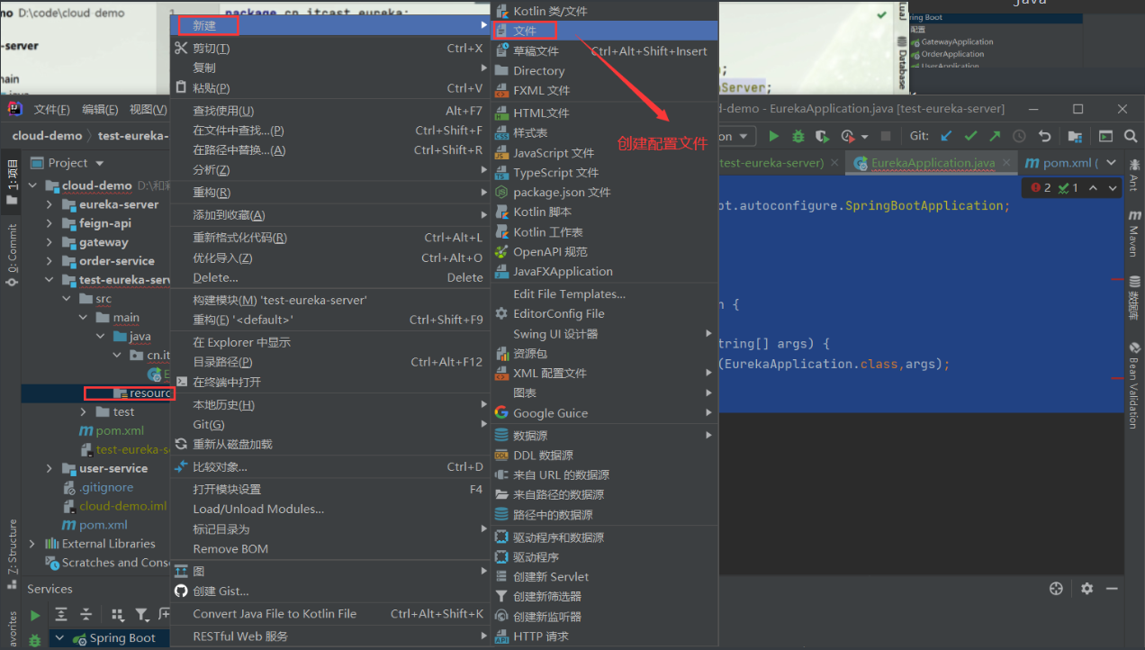The image size is (1145, 650).
Task: Click cloud-demo breadcrumb in navigation bar
Action: coord(47,136)
